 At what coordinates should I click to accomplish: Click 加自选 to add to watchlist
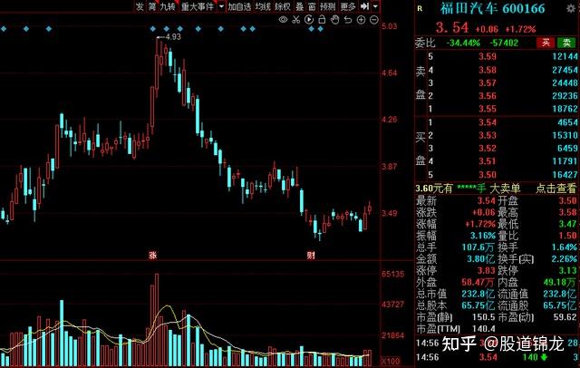239,6
